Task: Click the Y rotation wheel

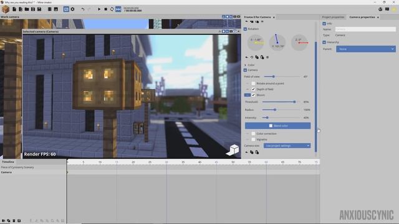Action: coord(277,42)
